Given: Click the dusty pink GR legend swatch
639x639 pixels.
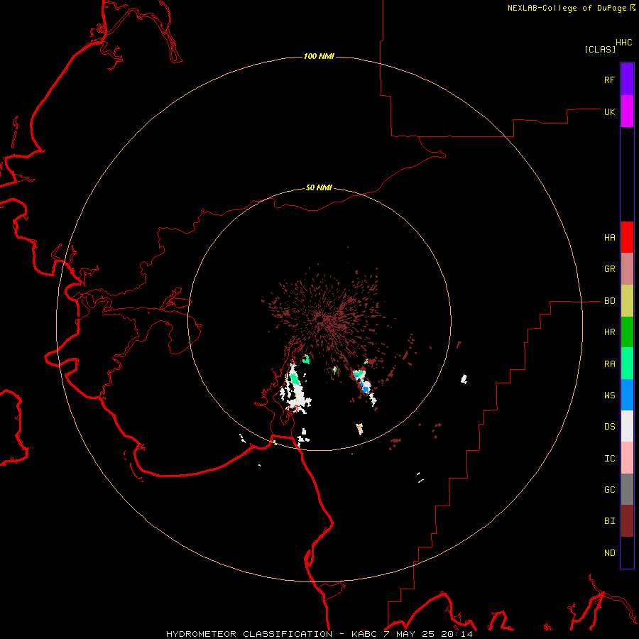Looking at the screenshot, I should pyautogui.click(x=627, y=269).
